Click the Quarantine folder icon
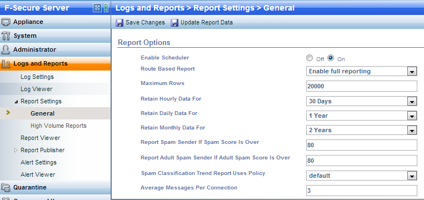 (x=6, y=187)
